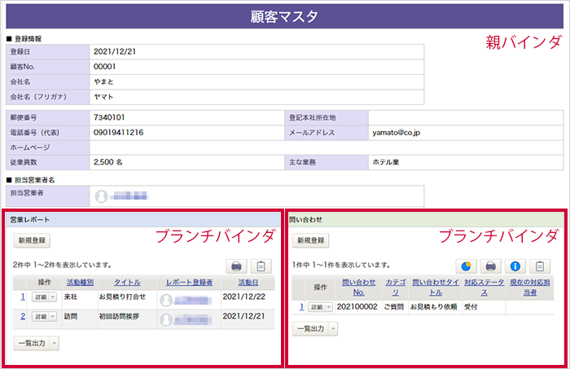Click 詳細 button in 訪問 row
Image resolution: width=570 pixels, height=369 pixels.
tap(41, 317)
